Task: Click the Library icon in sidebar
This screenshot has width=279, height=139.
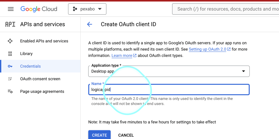Action: tap(10, 54)
